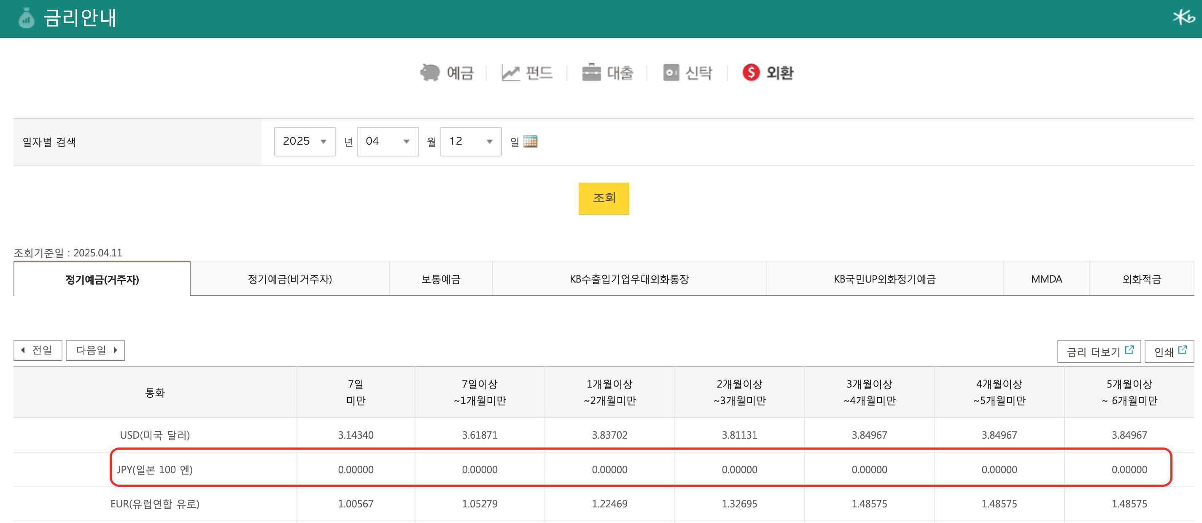The width and height of the screenshot is (1202, 523).
Task: Click the red dollar 외환 icon
Action: (751, 72)
